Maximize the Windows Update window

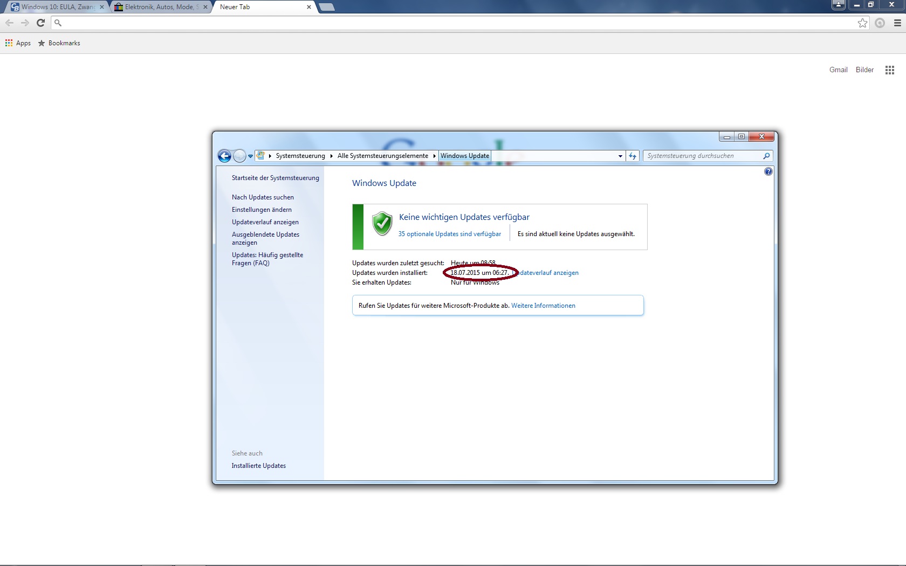(x=742, y=137)
